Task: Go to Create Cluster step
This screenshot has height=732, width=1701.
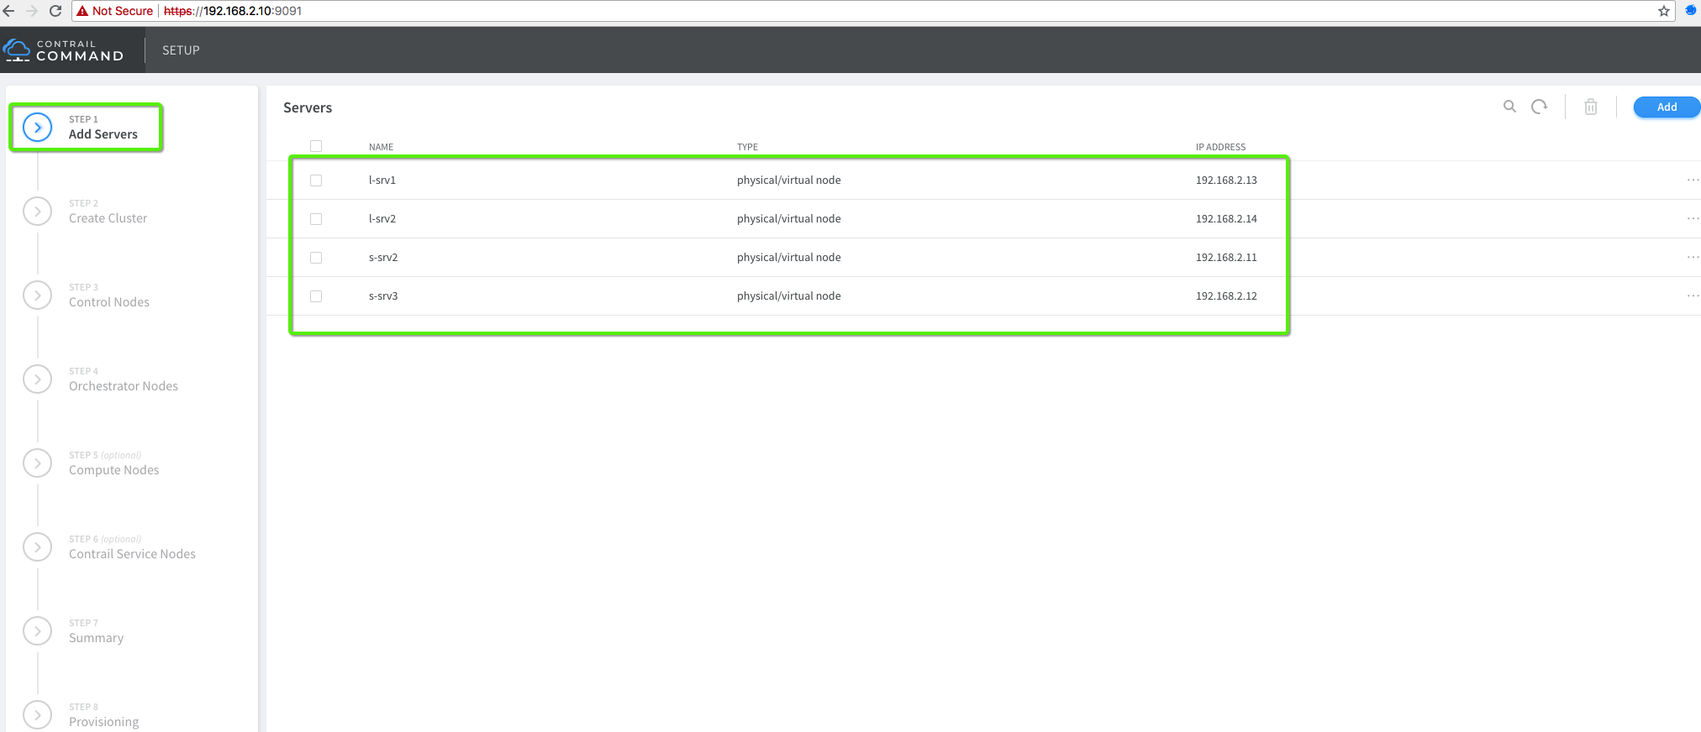Action: (x=108, y=218)
